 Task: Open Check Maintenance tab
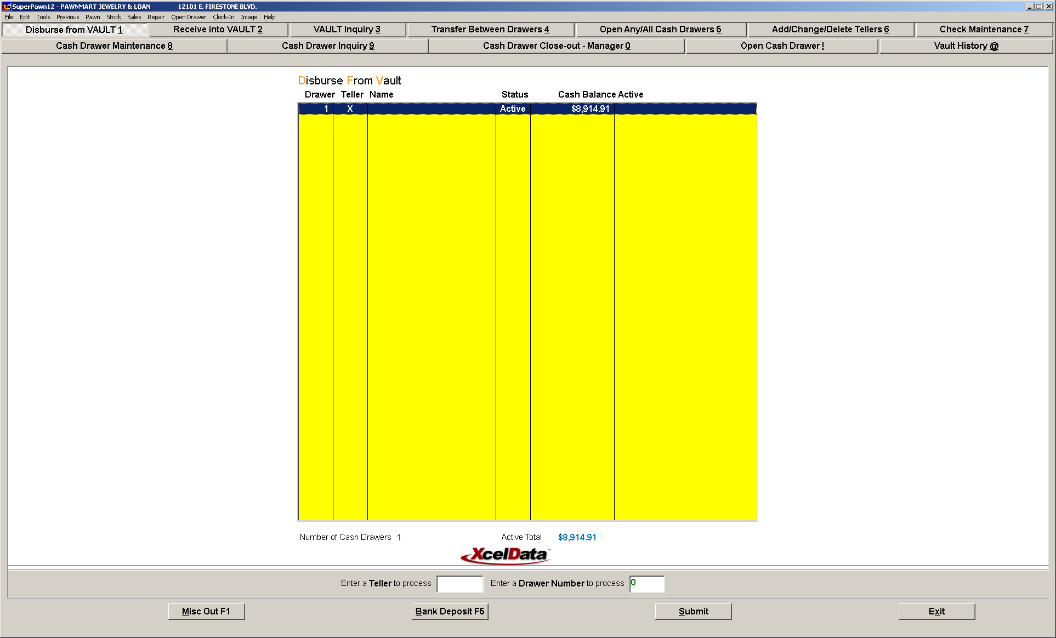[x=984, y=30]
